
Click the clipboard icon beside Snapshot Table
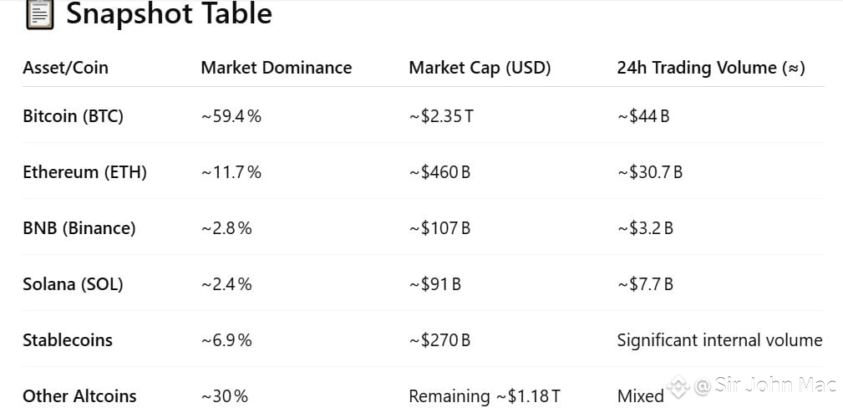[40, 14]
